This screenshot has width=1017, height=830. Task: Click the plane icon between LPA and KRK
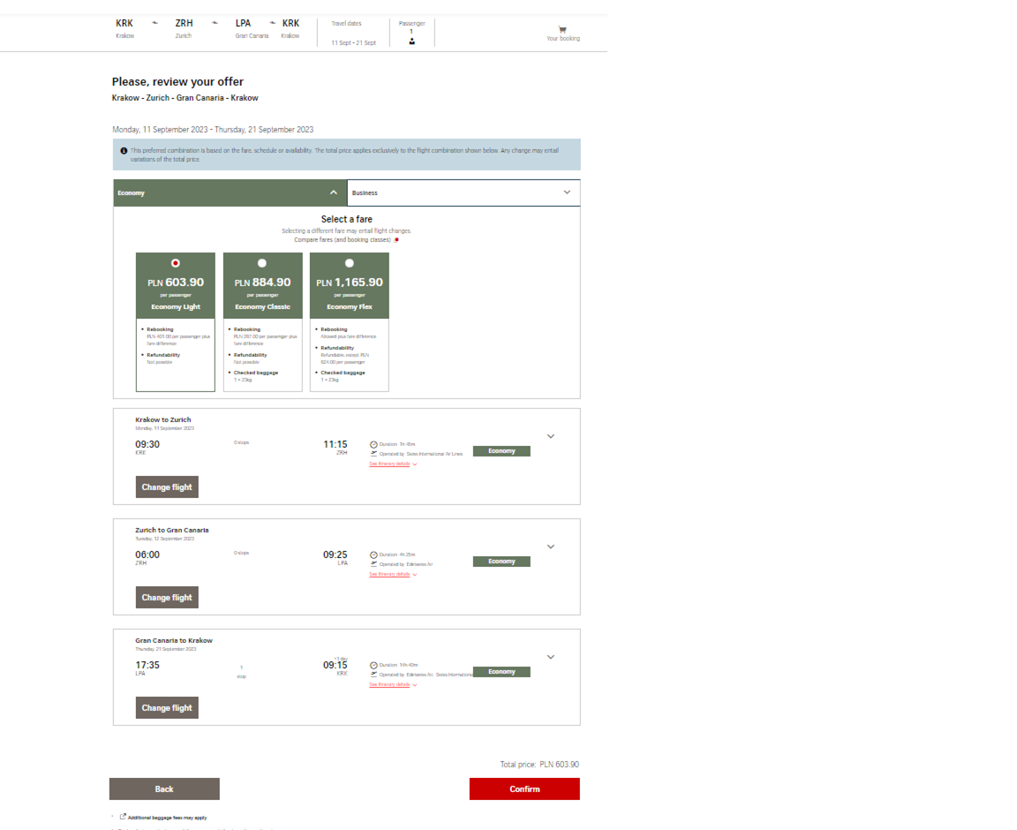273,23
